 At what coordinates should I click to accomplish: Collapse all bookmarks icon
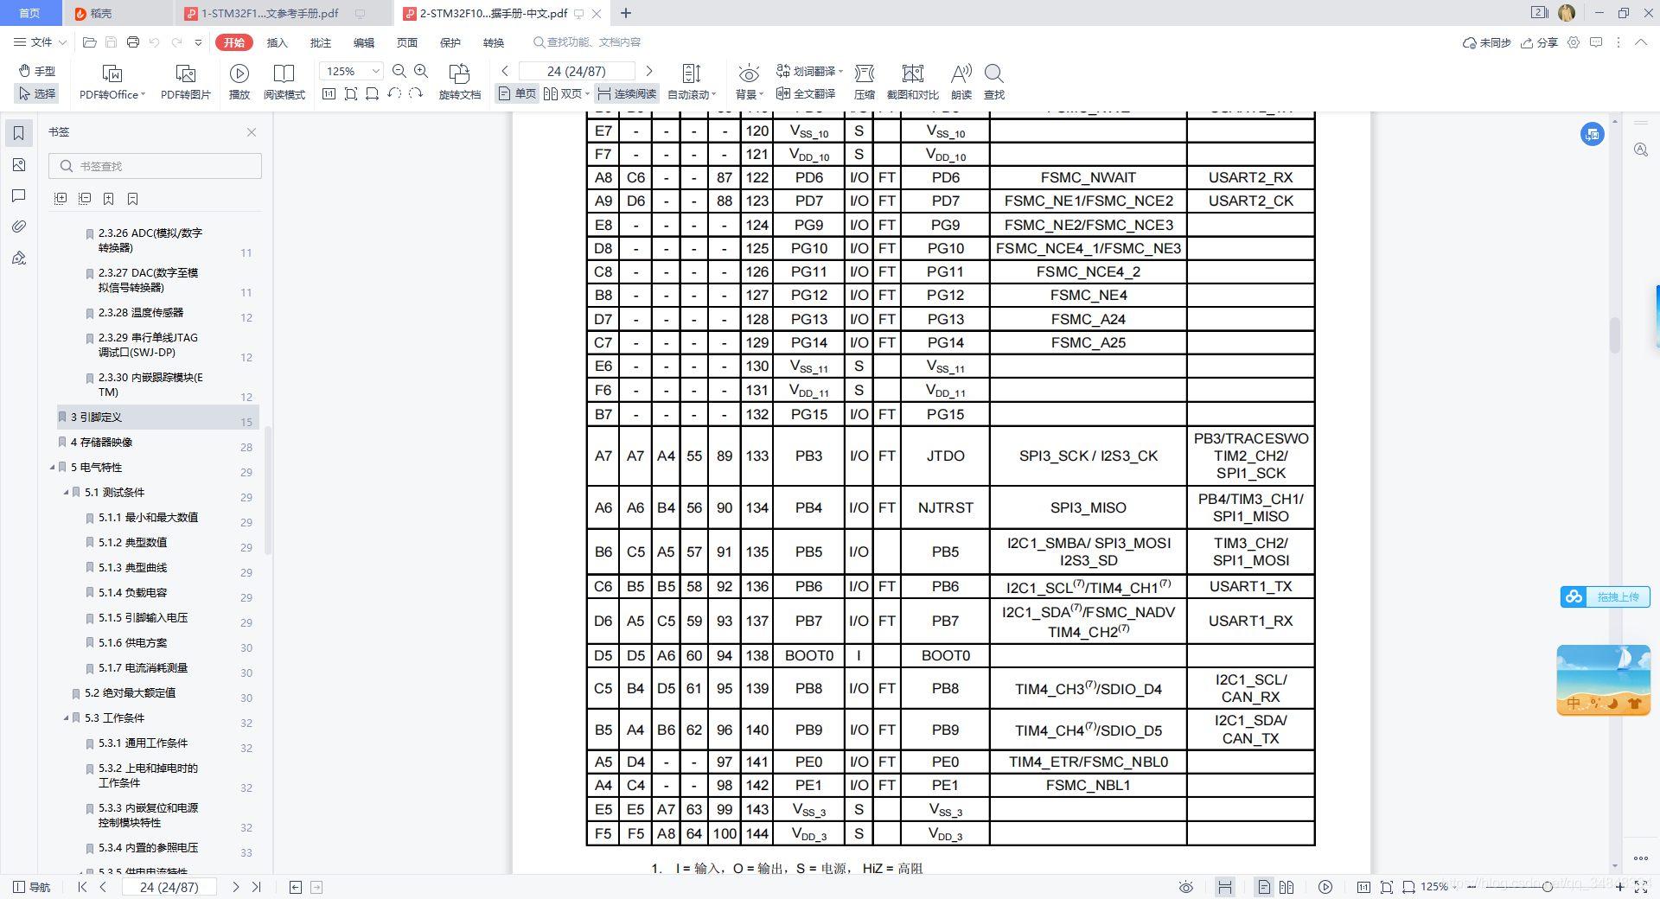85,199
